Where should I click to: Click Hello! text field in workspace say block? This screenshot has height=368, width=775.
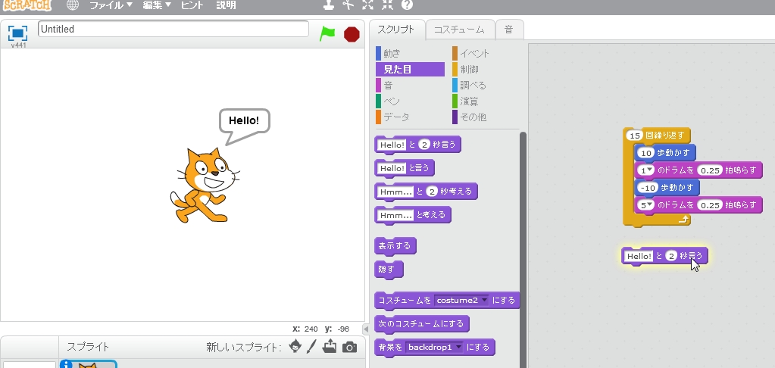point(639,256)
